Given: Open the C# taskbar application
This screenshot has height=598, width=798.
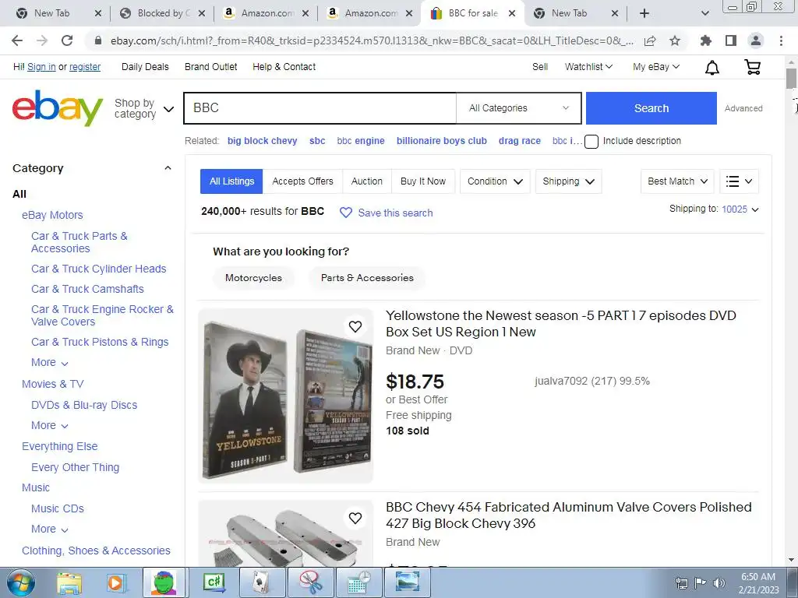Looking at the screenshot, I should pyautogui.click(x=214, y=582).
